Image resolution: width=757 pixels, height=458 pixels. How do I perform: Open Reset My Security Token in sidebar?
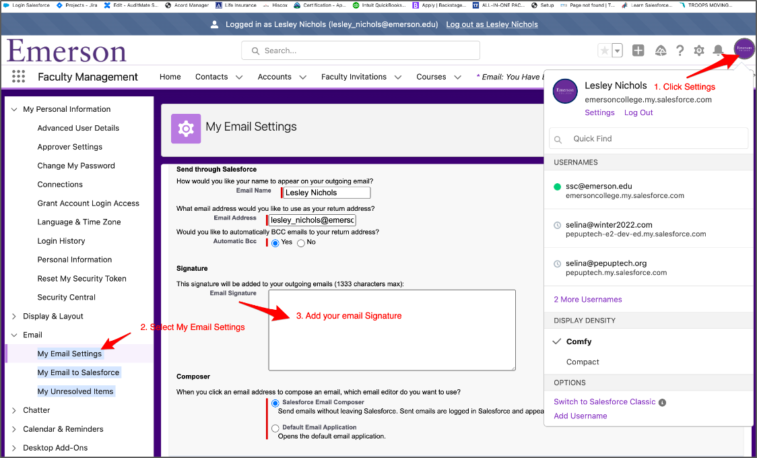click(x=82, y=278)
